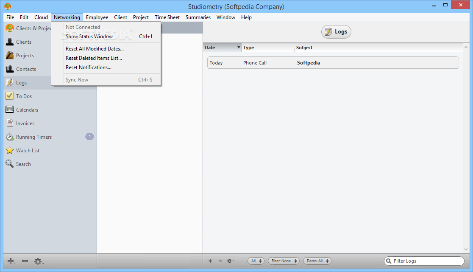The image size is (473, 272).
Task: Open the Summaries menu
Action: pyautogui.click(x=198, y=17)
